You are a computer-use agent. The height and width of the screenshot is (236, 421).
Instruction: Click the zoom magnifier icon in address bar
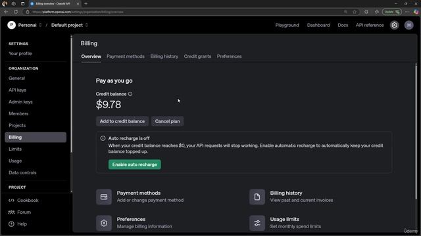pyautogui.click(x=345, y=12)
